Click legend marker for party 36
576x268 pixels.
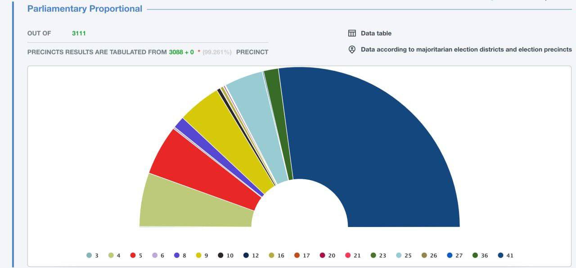[475, 255]
